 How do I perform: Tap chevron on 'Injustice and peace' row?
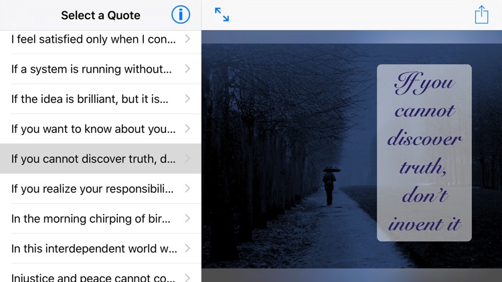[x=187, y=277]
